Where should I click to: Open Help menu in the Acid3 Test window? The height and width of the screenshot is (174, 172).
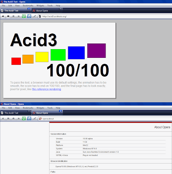(x=58, y=6)
